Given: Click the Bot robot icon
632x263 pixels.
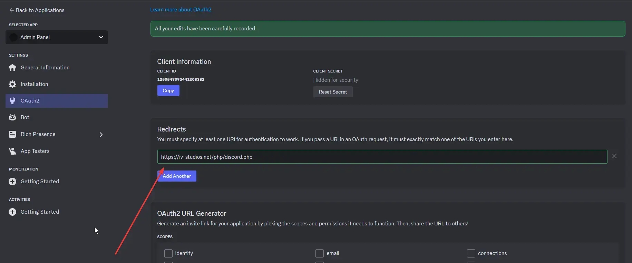Looking at the screenshot, I should click(x=12, y=117).
